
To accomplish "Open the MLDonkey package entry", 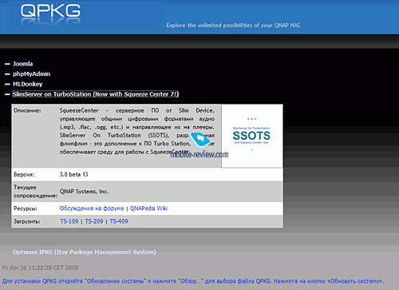I will point(28,84).
